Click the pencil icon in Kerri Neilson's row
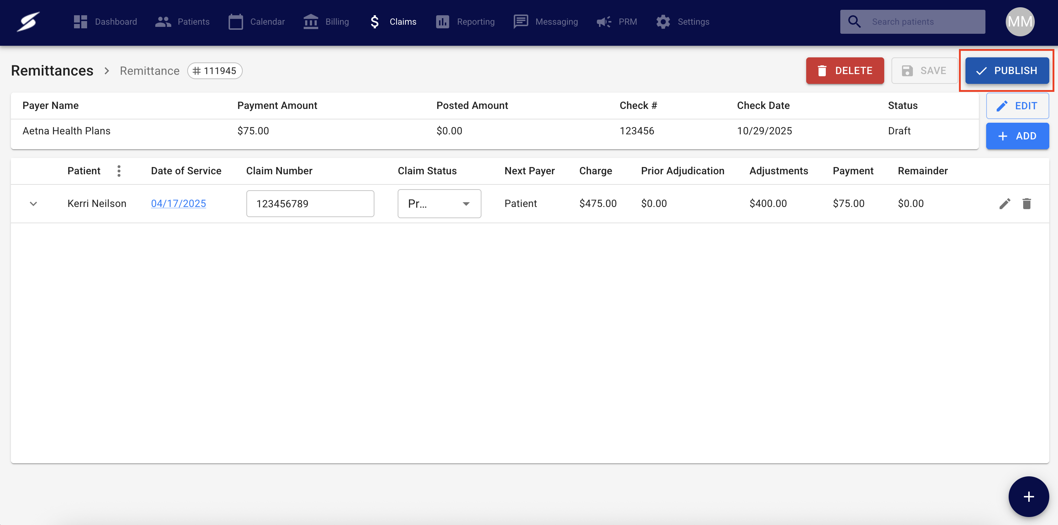 coord(1005,204)
